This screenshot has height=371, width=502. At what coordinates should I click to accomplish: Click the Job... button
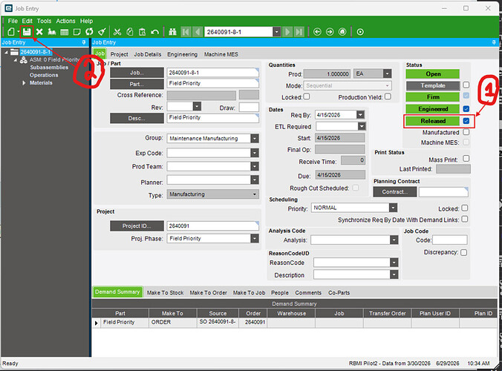click(x=137, y=73)
